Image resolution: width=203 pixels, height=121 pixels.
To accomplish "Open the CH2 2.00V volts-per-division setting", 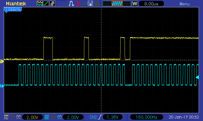I will pyautogui.click(x=73, y=117).
